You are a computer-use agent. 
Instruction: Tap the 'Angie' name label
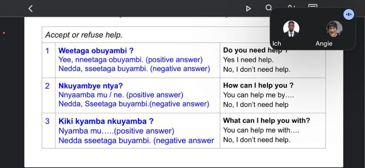(x=324, y=44)
